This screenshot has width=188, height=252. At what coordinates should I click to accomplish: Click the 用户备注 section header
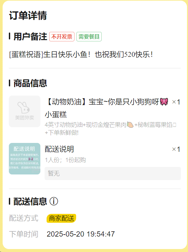30,37
